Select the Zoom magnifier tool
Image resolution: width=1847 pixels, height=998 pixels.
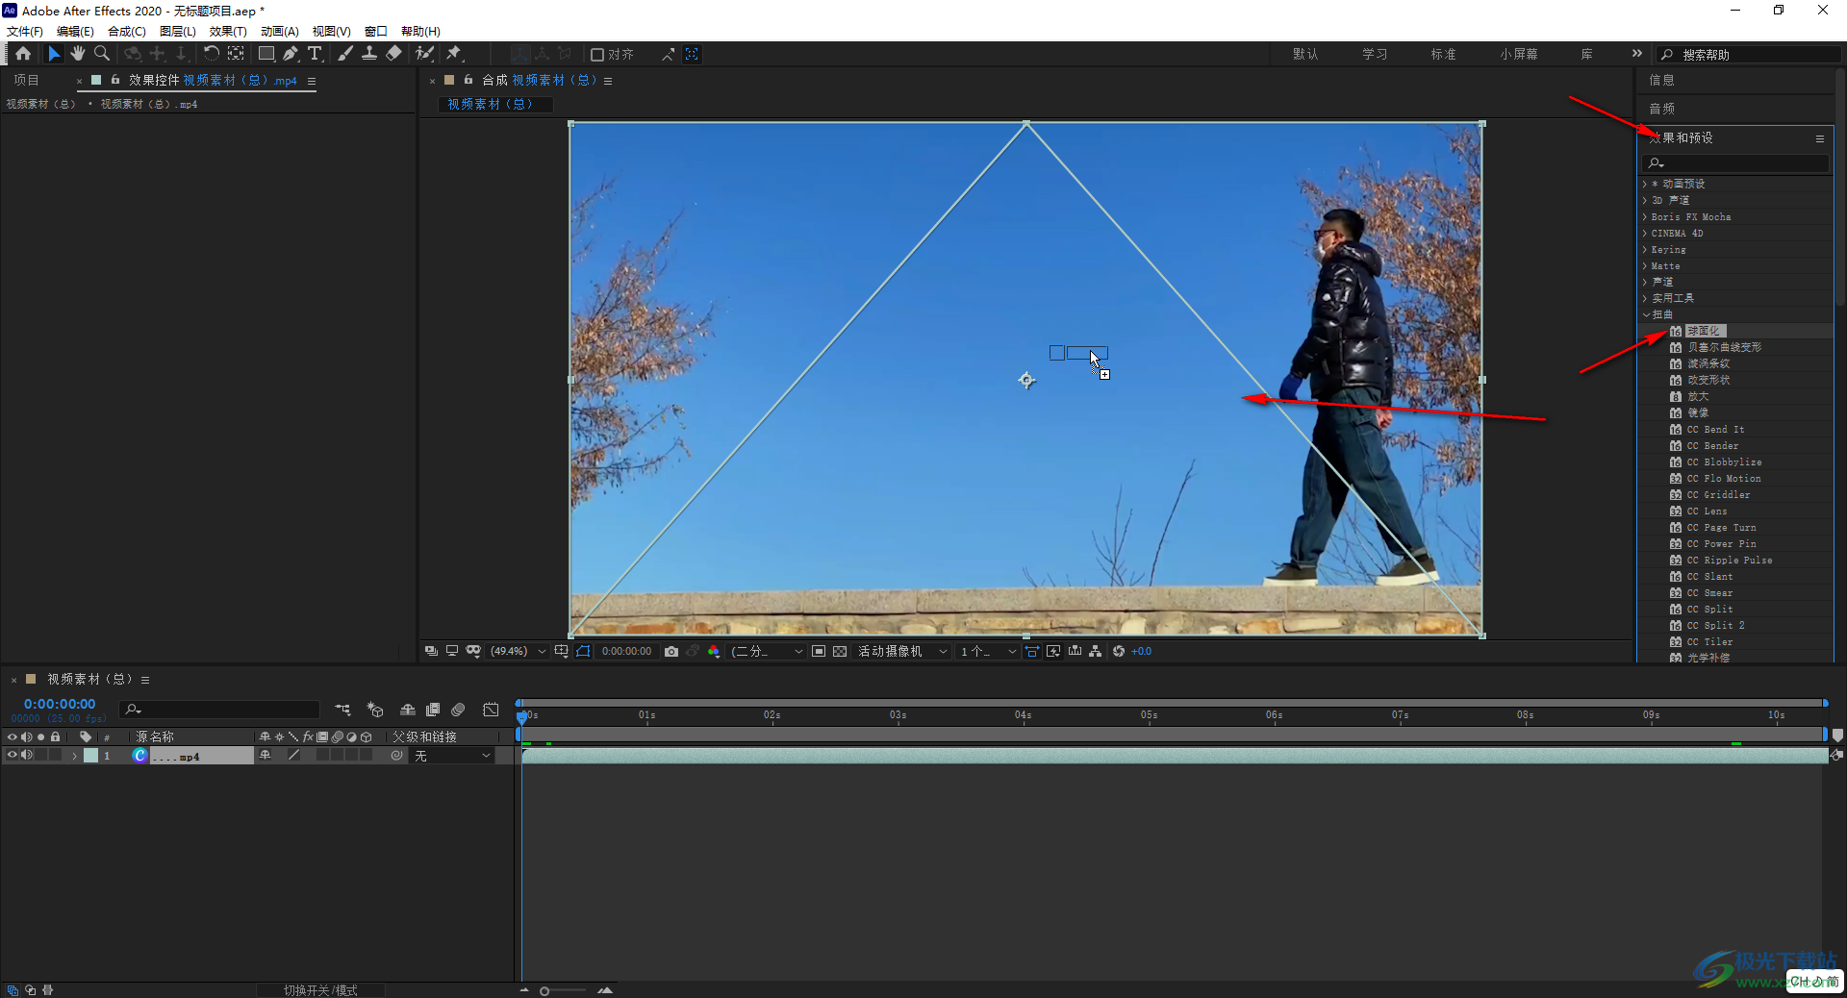(x=101, y=54)
